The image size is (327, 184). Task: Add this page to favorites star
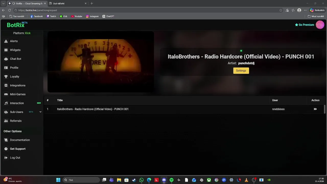pyautogui.click(x=281, y=10)
